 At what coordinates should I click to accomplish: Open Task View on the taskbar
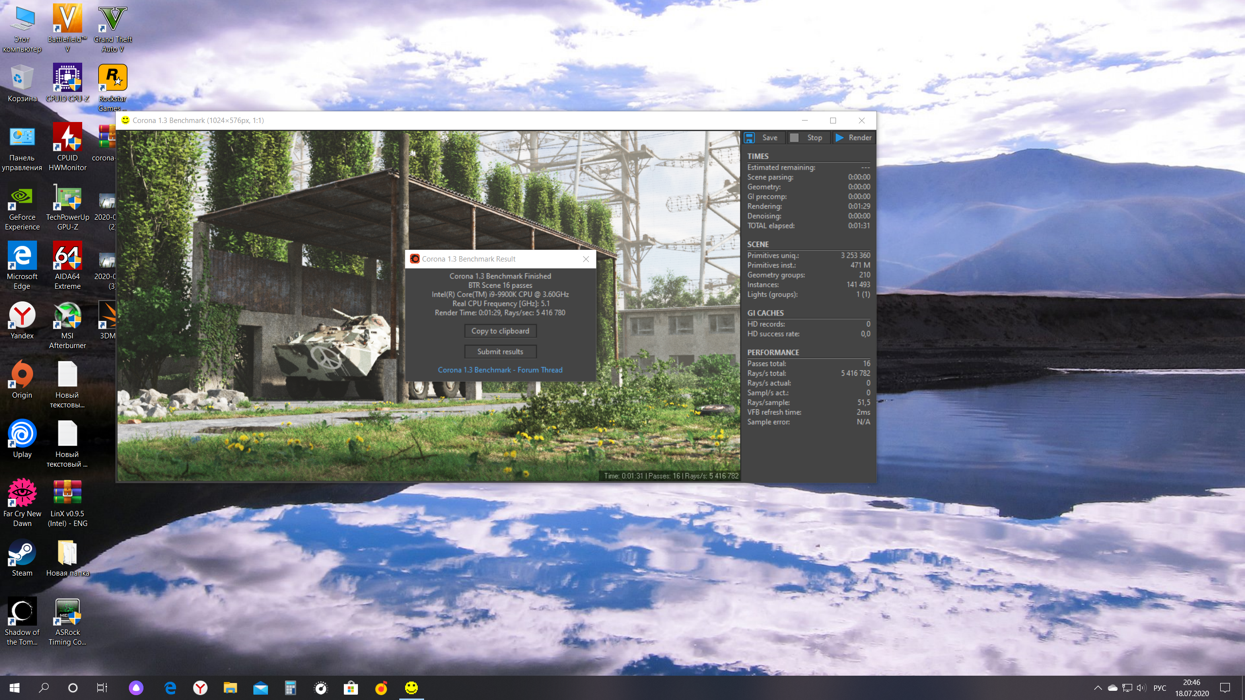(102, 688)
